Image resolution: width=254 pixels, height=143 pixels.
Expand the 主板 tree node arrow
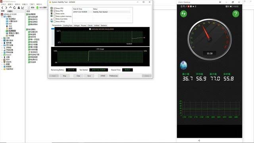2,38
